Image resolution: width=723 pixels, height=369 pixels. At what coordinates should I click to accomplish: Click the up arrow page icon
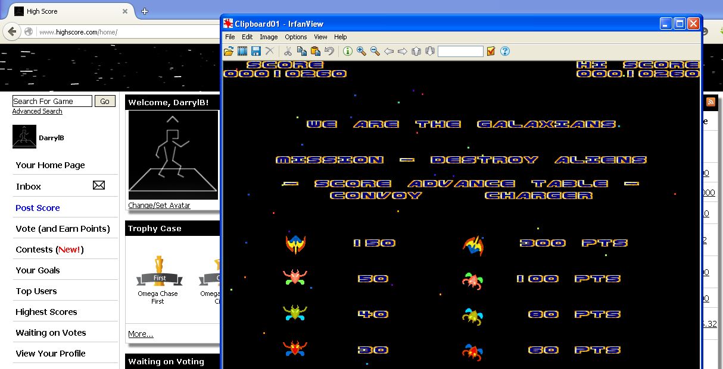417,52
